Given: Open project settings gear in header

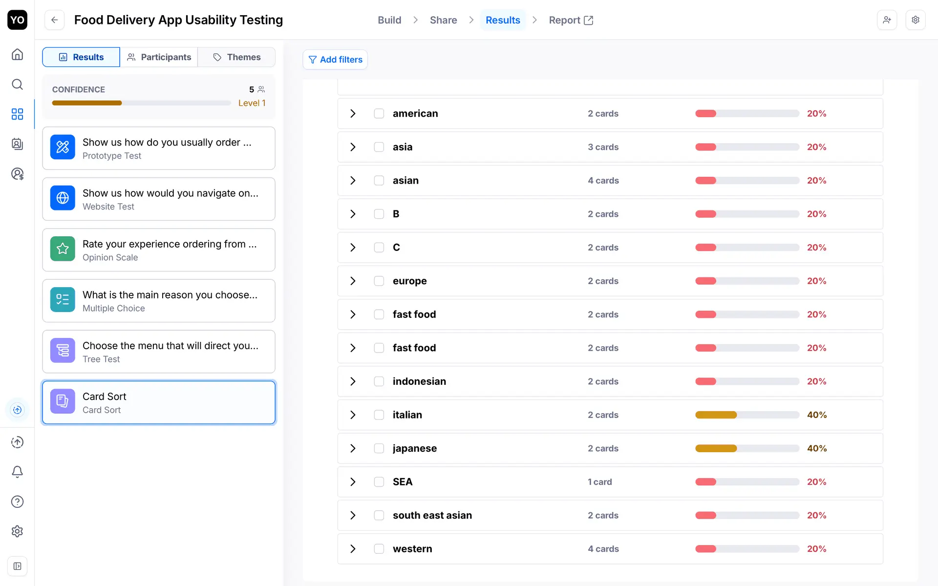Looking at the screenshot, I should point(915,20).
